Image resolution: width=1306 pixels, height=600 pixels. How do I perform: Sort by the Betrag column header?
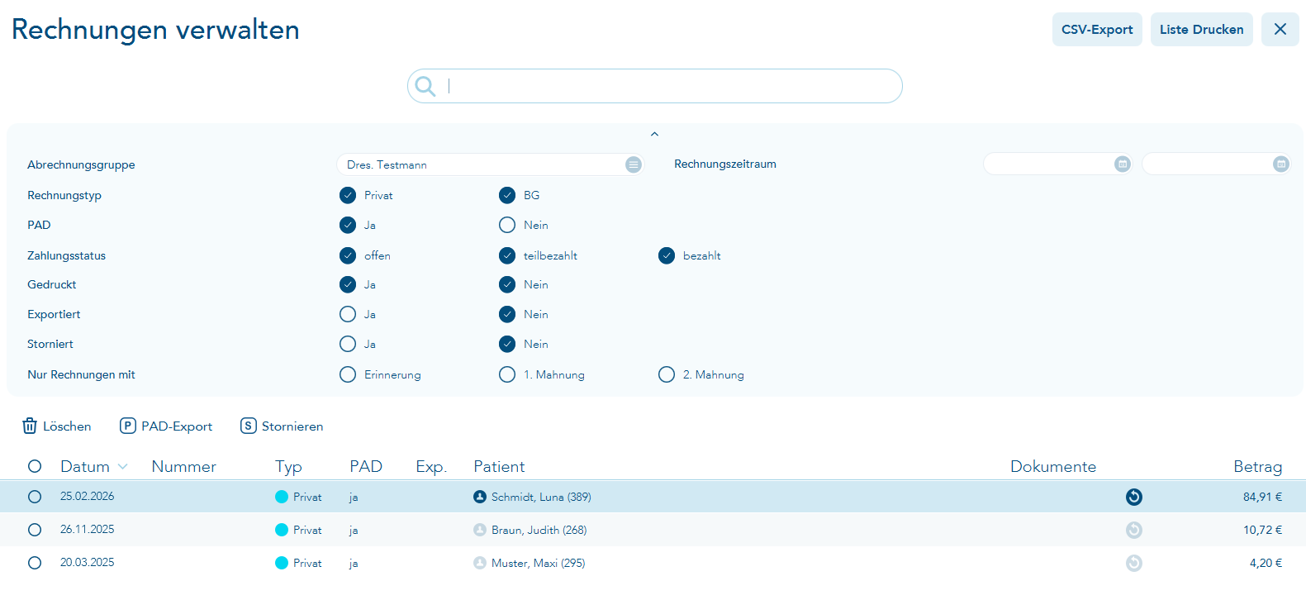coord(1257,467)
